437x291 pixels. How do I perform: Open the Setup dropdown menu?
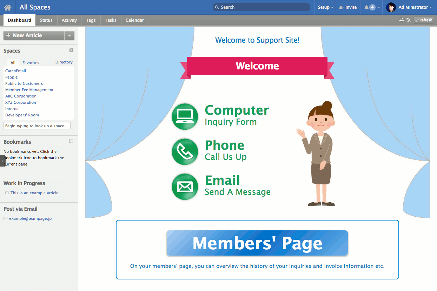[x=325, y=7]
